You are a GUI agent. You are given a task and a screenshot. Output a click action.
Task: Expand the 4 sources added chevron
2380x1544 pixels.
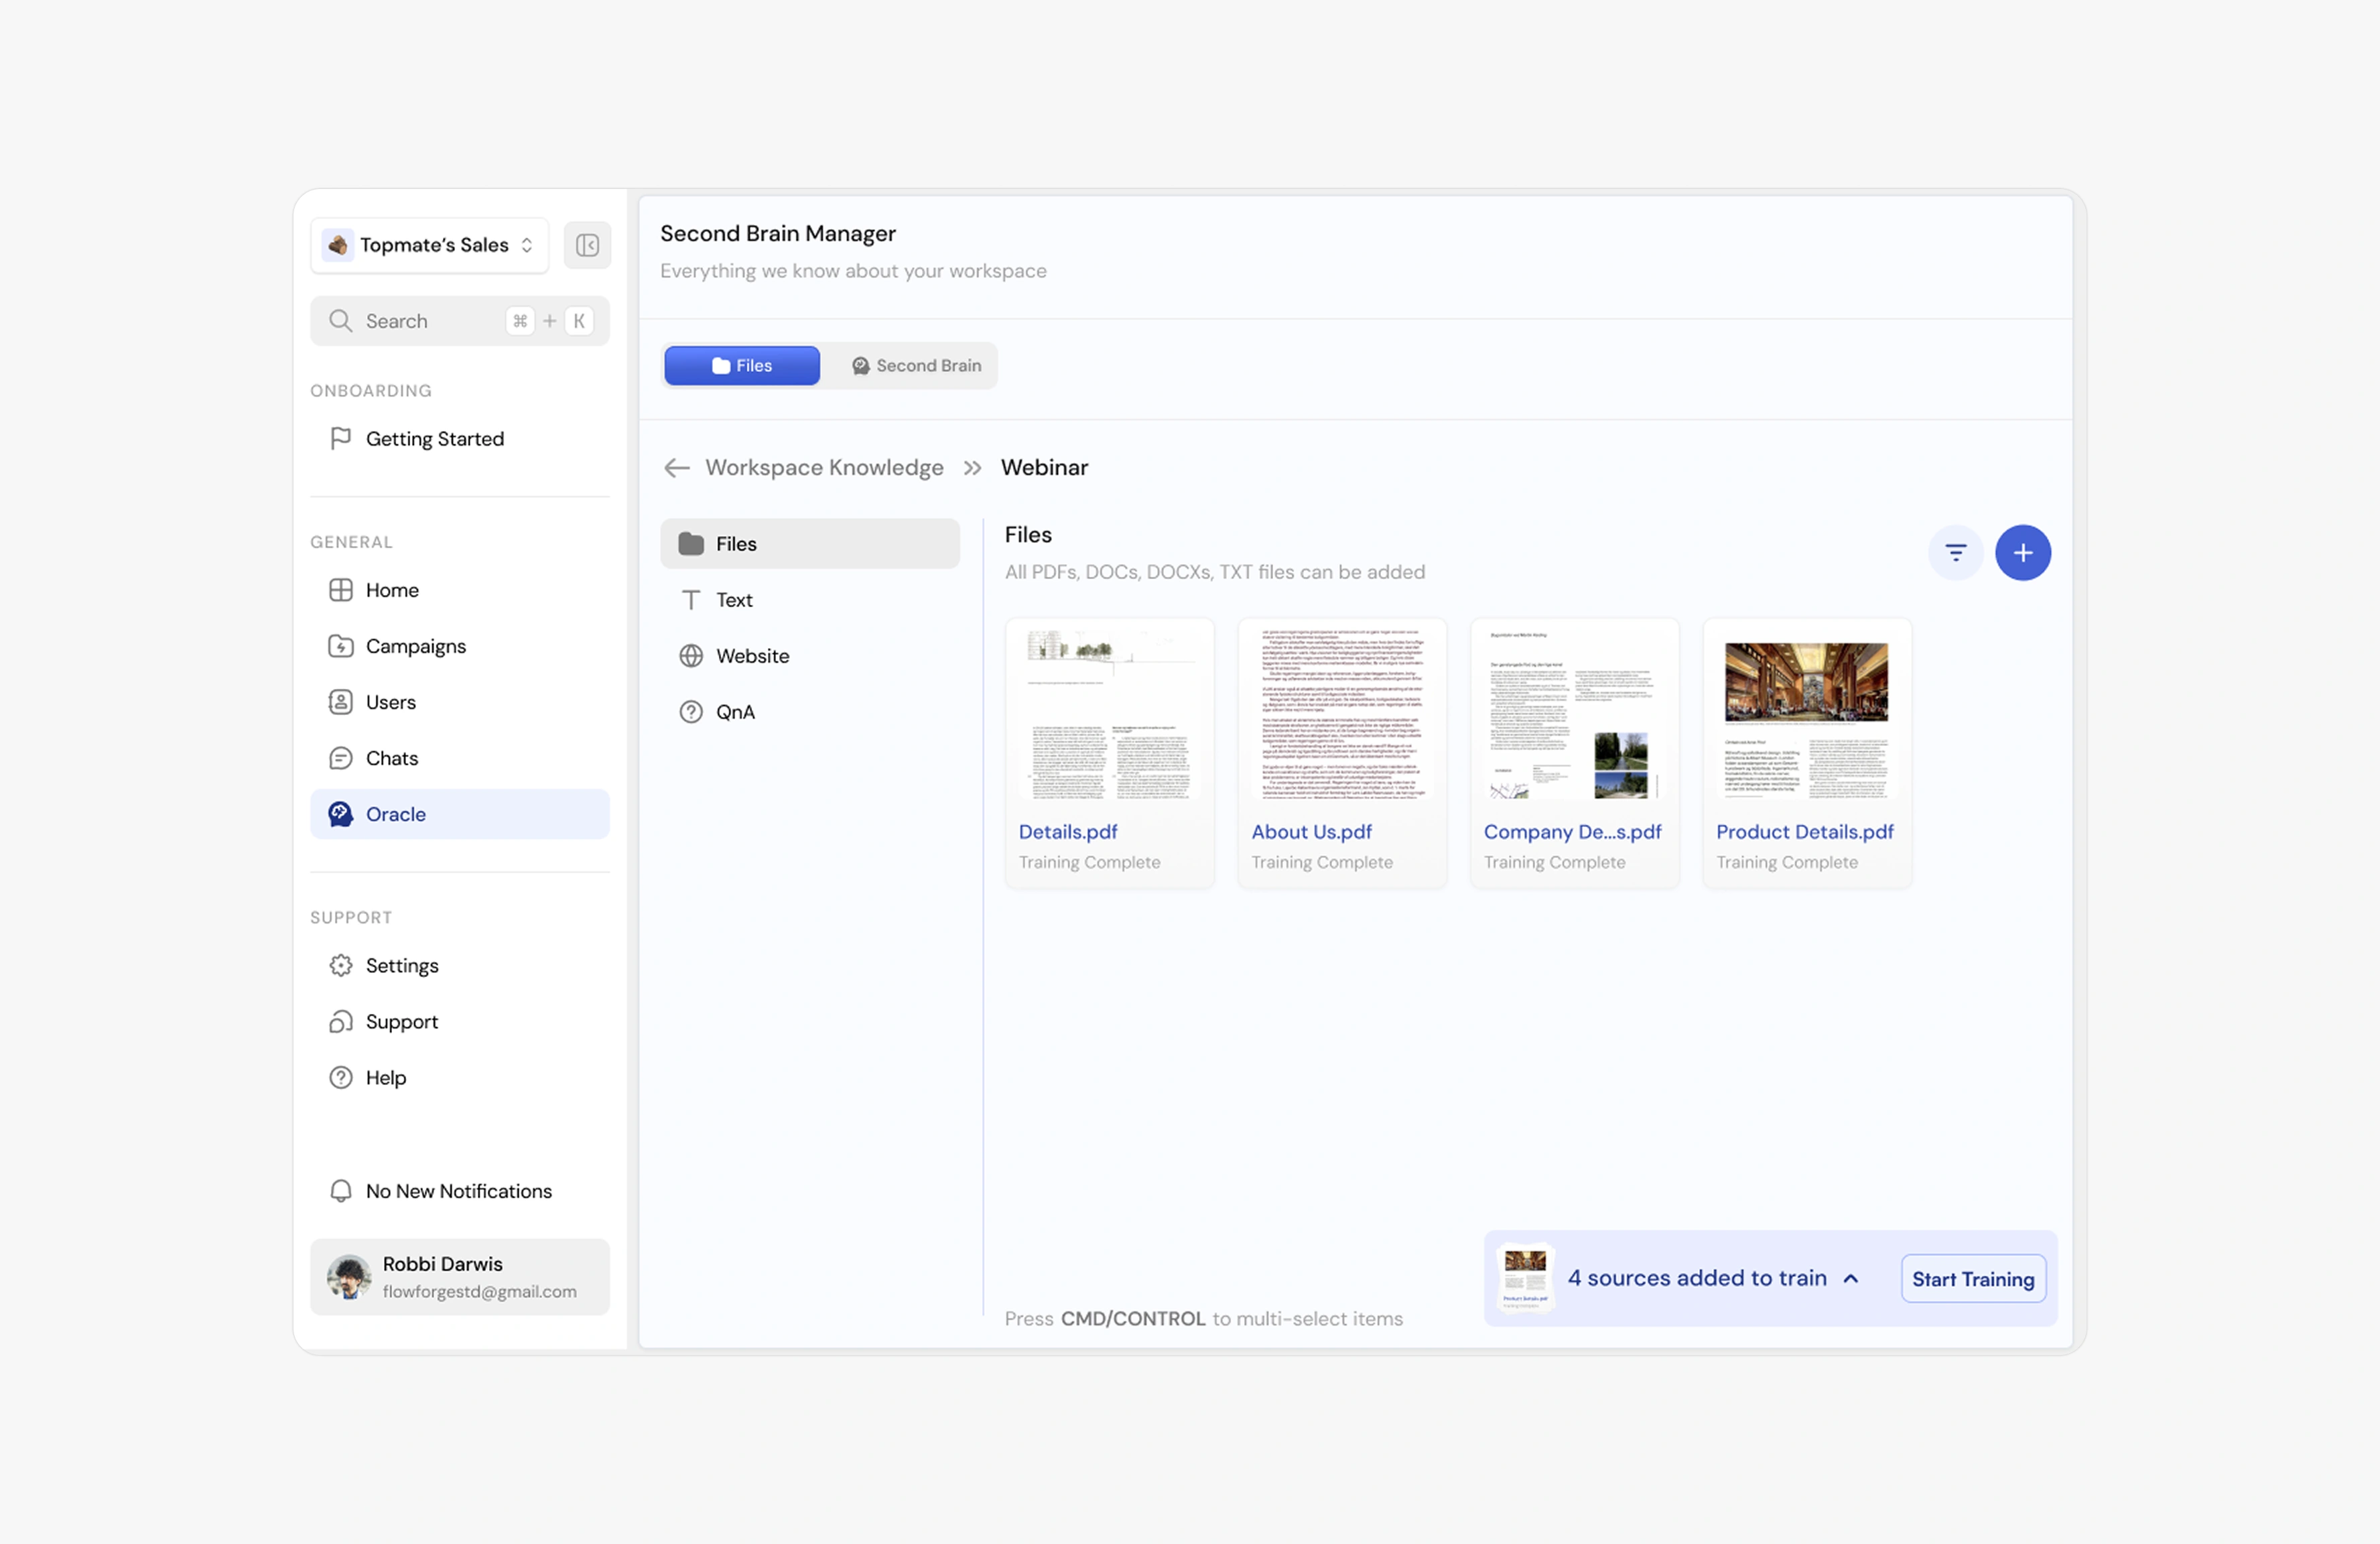[x=1851, y=1278]
